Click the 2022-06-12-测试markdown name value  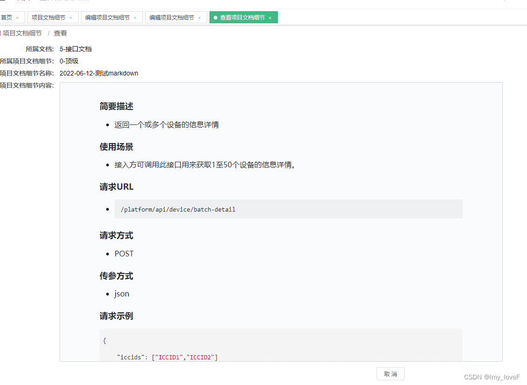point(99,73)
